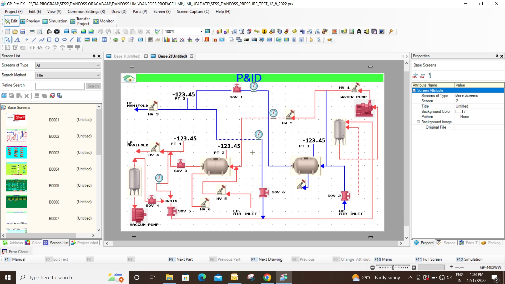Click the Lamp part icon
Viewport: 505px width, 284px height.
[123, 40]
